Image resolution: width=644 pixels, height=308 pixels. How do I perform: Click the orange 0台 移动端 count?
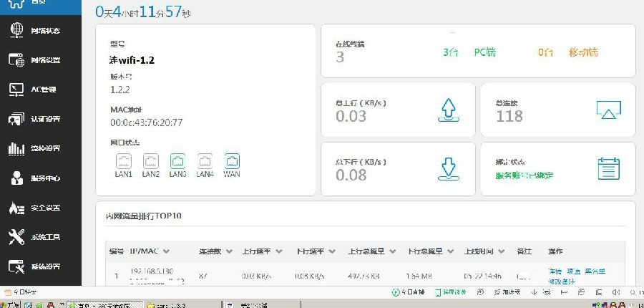[568, 52]
